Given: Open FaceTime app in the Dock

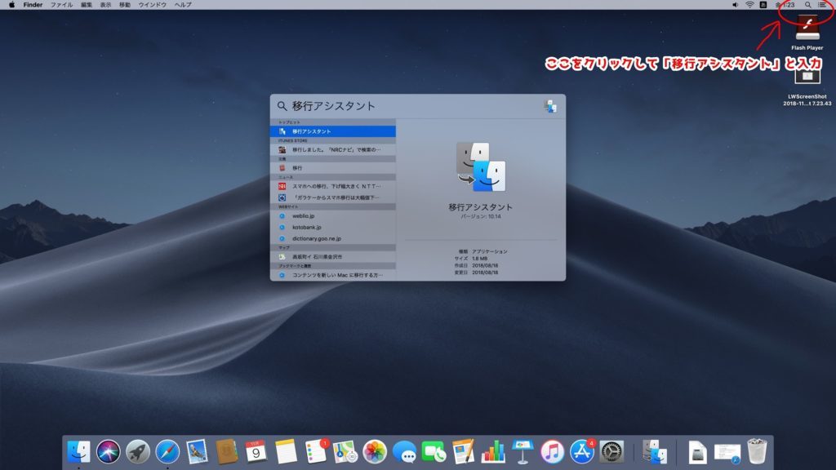Looking at the screenshot, I should pos(434,452).
